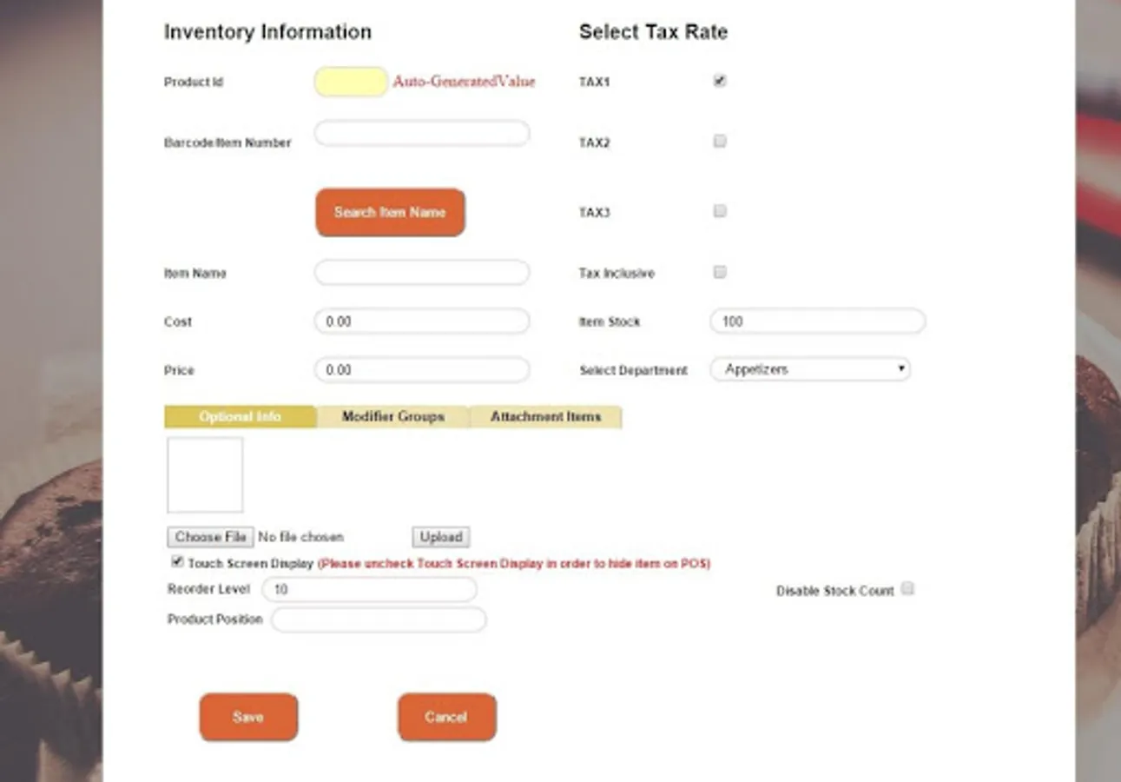Screen dimensions: 1121x782
Task: Switch to the Optional Info tab
Action: tap(240, 417)
